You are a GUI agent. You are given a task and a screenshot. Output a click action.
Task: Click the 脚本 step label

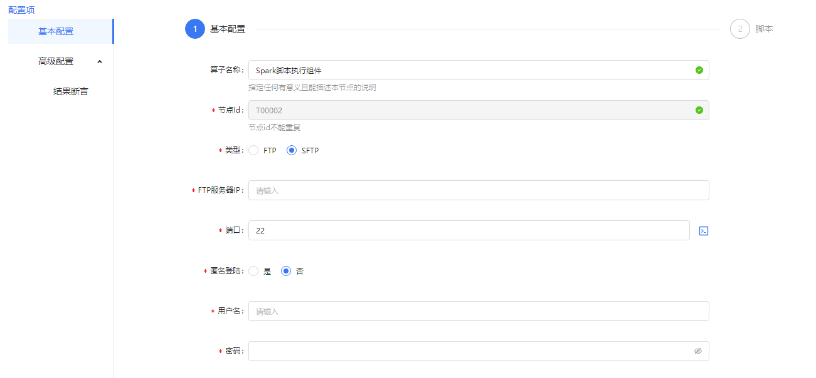[x=764, y=29]
